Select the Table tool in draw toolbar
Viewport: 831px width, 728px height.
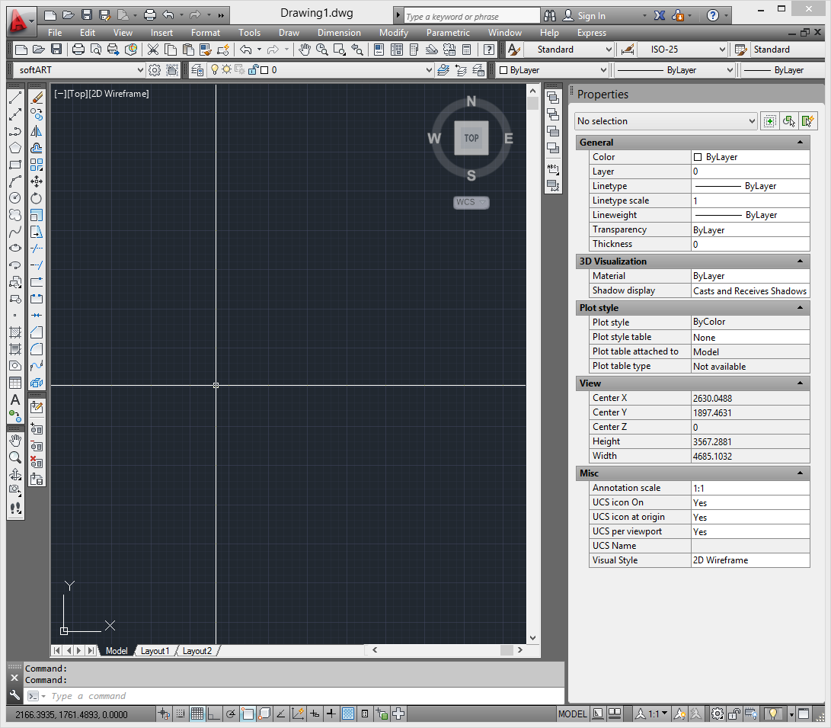[x=15, y=383]
